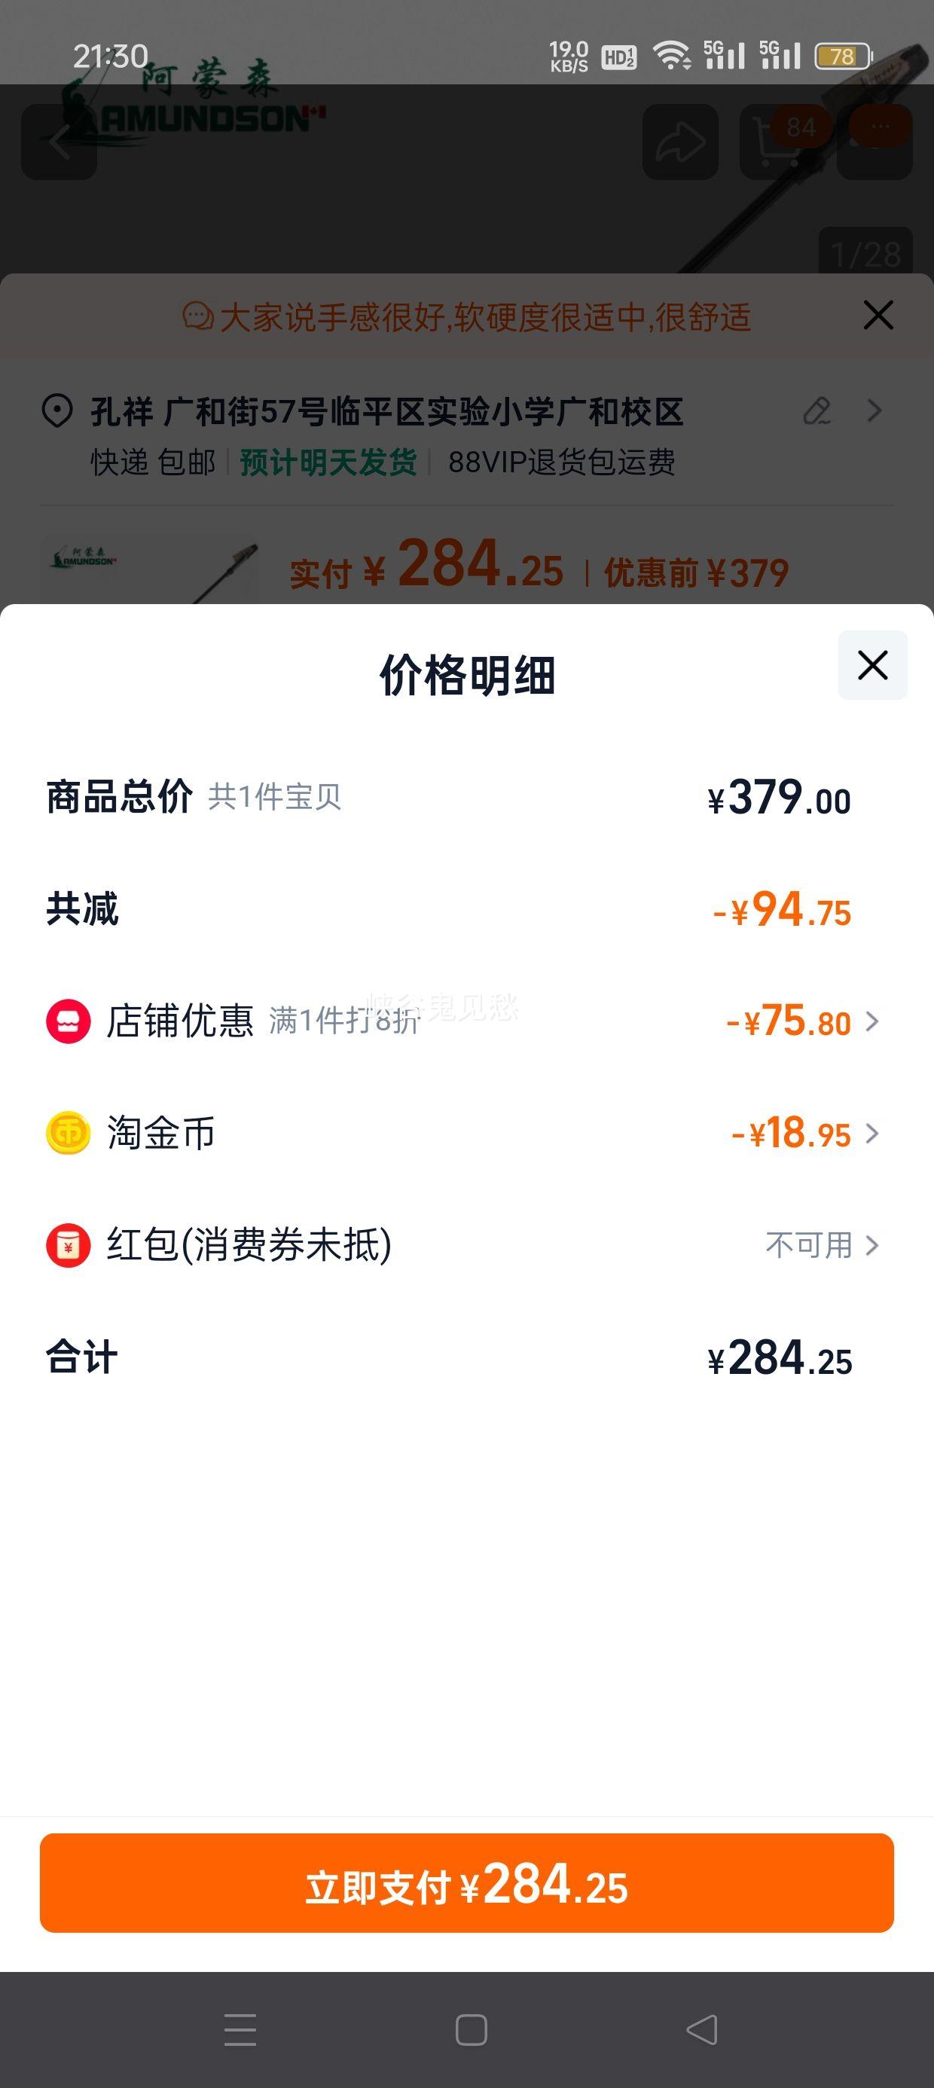Open the shopping cart with 84 badge
This screenshot has height=2088, width=934.
click(x=778, y=142)
